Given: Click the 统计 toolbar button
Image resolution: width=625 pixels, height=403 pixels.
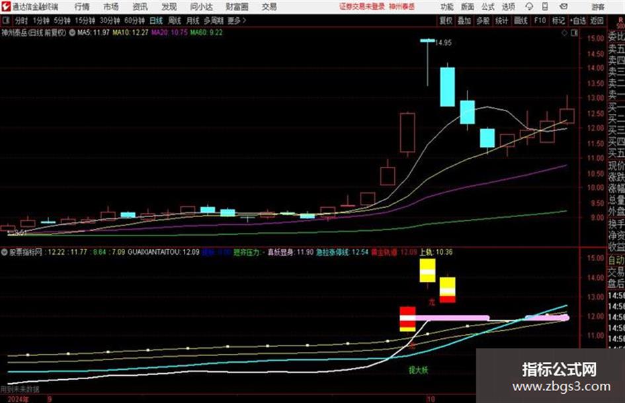Looking at the screenshot, I should pyautogui.click(x=502, y=21).
